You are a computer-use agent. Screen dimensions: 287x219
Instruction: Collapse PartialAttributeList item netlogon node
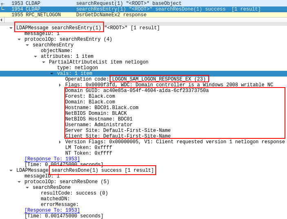click(44, 62)
